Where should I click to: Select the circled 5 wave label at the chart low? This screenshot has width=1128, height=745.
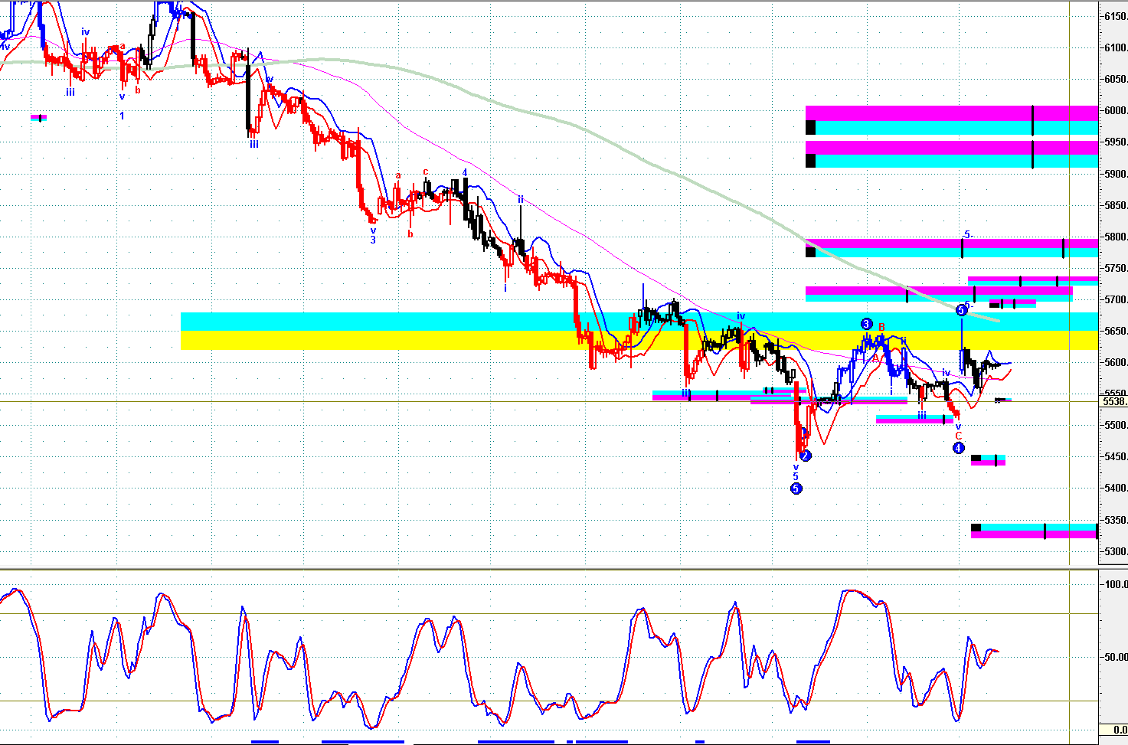[x=796, y=488]
